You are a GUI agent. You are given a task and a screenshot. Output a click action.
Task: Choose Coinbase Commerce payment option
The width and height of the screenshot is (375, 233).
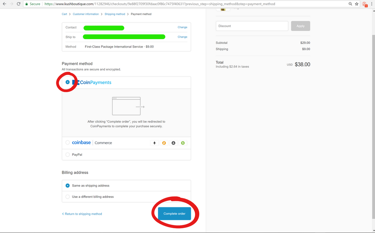click(x=68, y=143)
